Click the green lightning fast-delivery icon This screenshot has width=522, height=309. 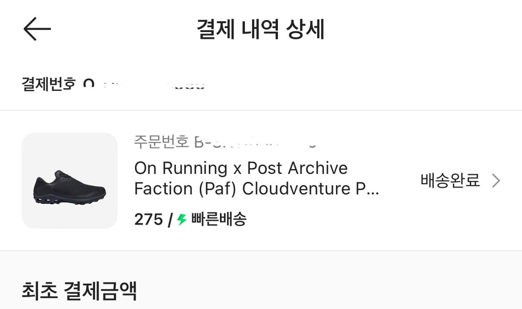click(x=182, y=219)
